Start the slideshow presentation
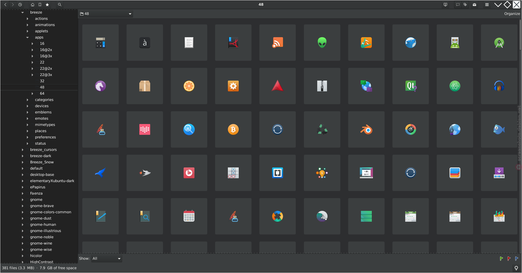The height and width of the screenshot is (273, 522). point(445,5)
